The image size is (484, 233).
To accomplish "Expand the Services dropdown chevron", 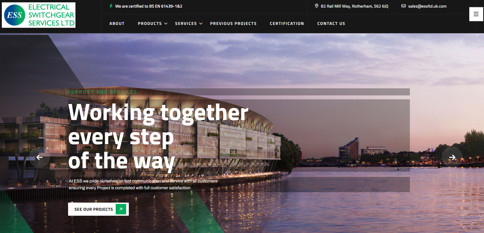I will [x=201, y=24].
